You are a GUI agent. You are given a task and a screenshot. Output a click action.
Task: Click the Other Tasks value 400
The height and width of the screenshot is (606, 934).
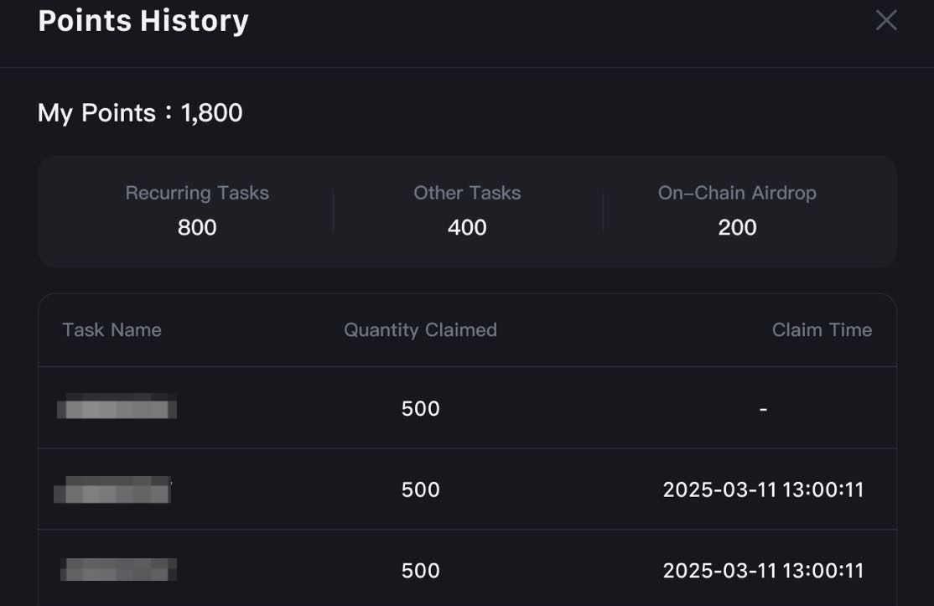467,227
